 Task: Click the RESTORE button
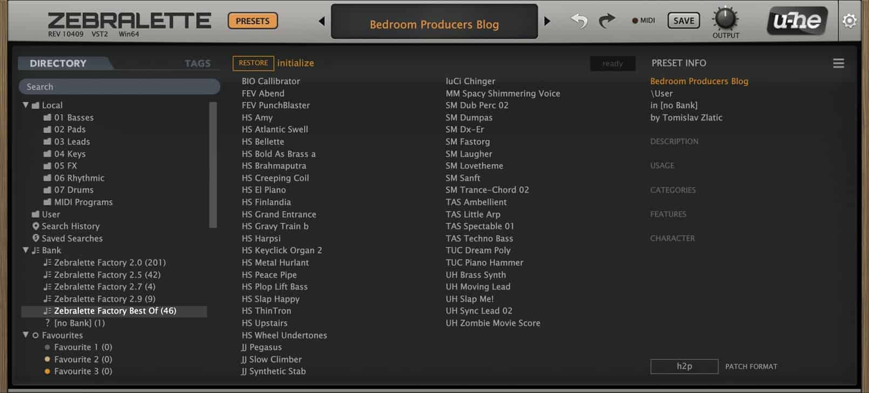pos(253,63)
